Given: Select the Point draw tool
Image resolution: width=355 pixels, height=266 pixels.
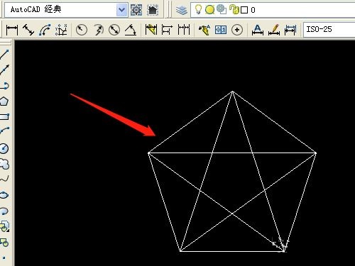Looking at the screenshot, I should pyautogui.click(x=4, y=257).
